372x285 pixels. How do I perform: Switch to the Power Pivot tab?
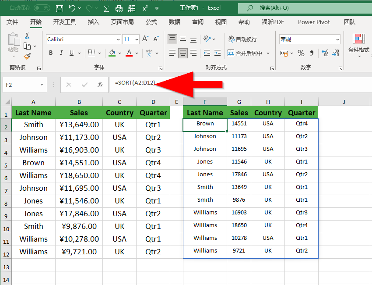coord(314,22)
